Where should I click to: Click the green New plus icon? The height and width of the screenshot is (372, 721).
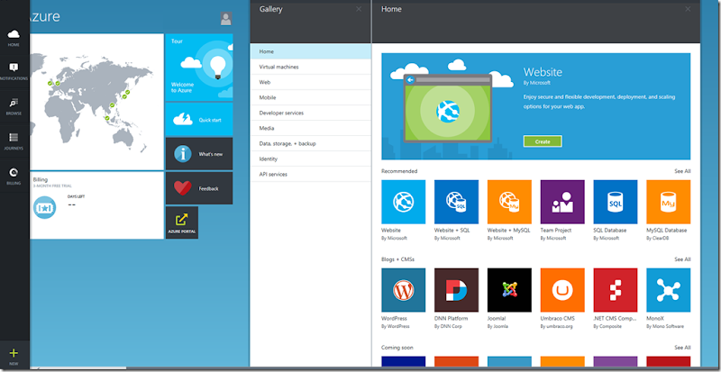pos(14,353)
